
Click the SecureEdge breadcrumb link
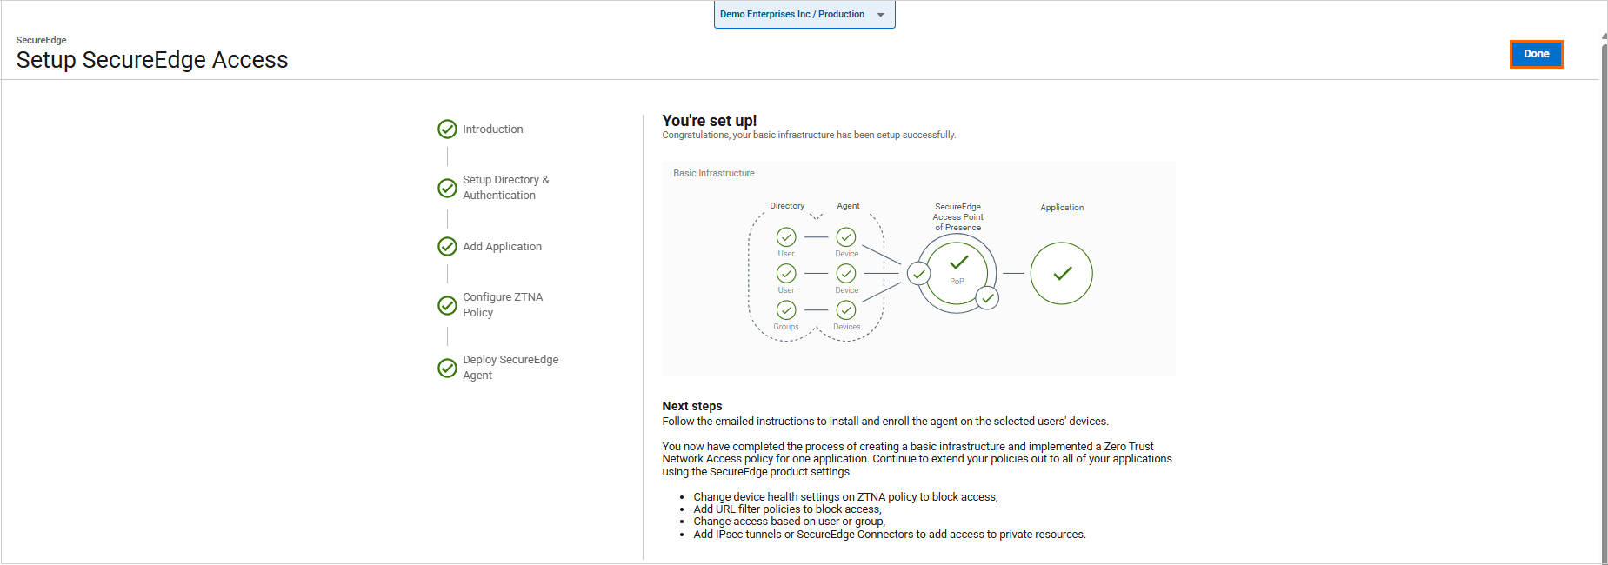point(41,40)
